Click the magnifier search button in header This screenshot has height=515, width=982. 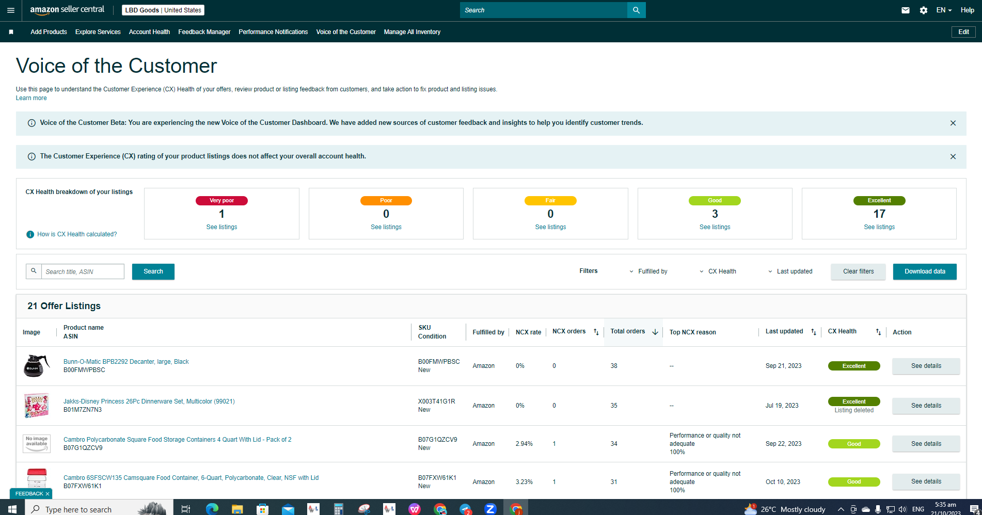[x=636, y=10]
